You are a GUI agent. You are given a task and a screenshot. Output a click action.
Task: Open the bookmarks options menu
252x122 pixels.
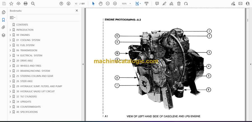[x=13, y=18]
